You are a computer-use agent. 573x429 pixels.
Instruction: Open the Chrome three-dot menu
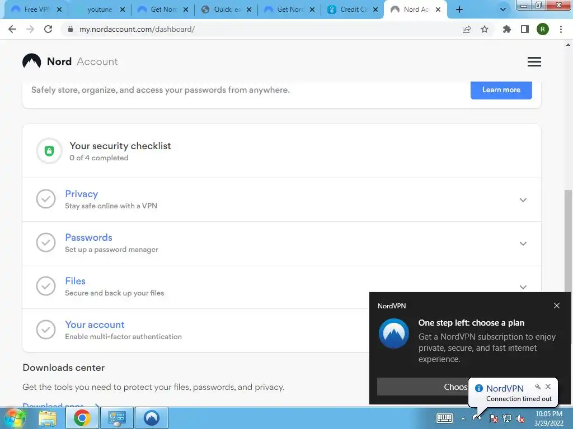(561, 29)
